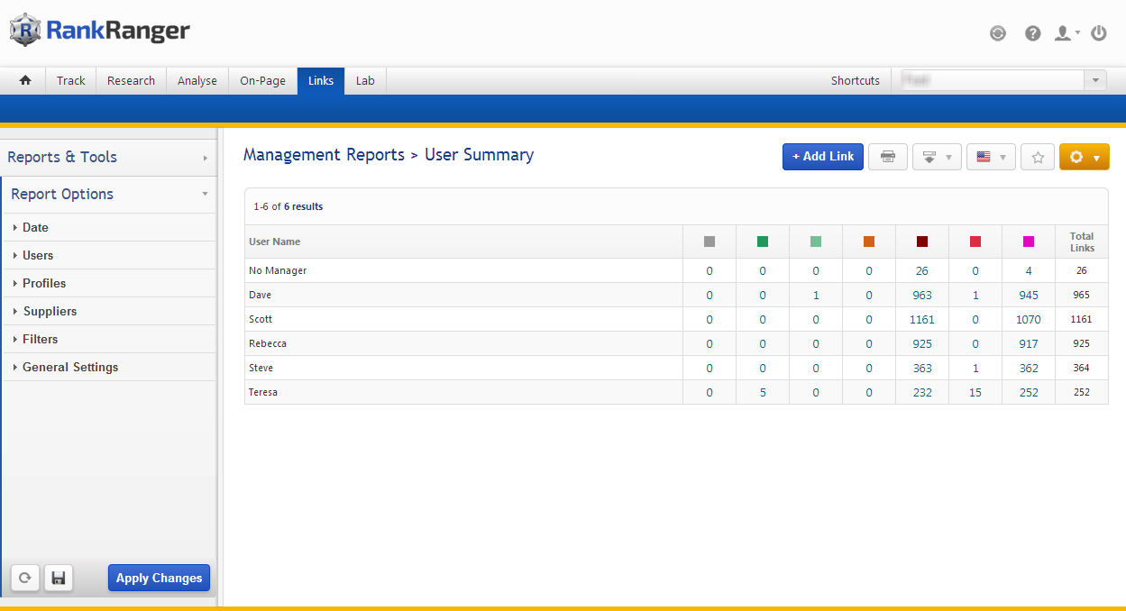Click the home icon in navigation bar
Screen dimensions: 1126x611
click(x=25, y=80)
